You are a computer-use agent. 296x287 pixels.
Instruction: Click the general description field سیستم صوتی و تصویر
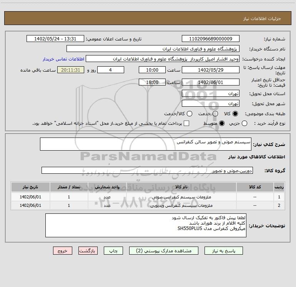146,144
